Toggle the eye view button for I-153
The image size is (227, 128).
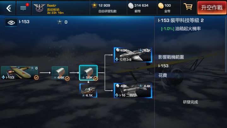(11, 22)
